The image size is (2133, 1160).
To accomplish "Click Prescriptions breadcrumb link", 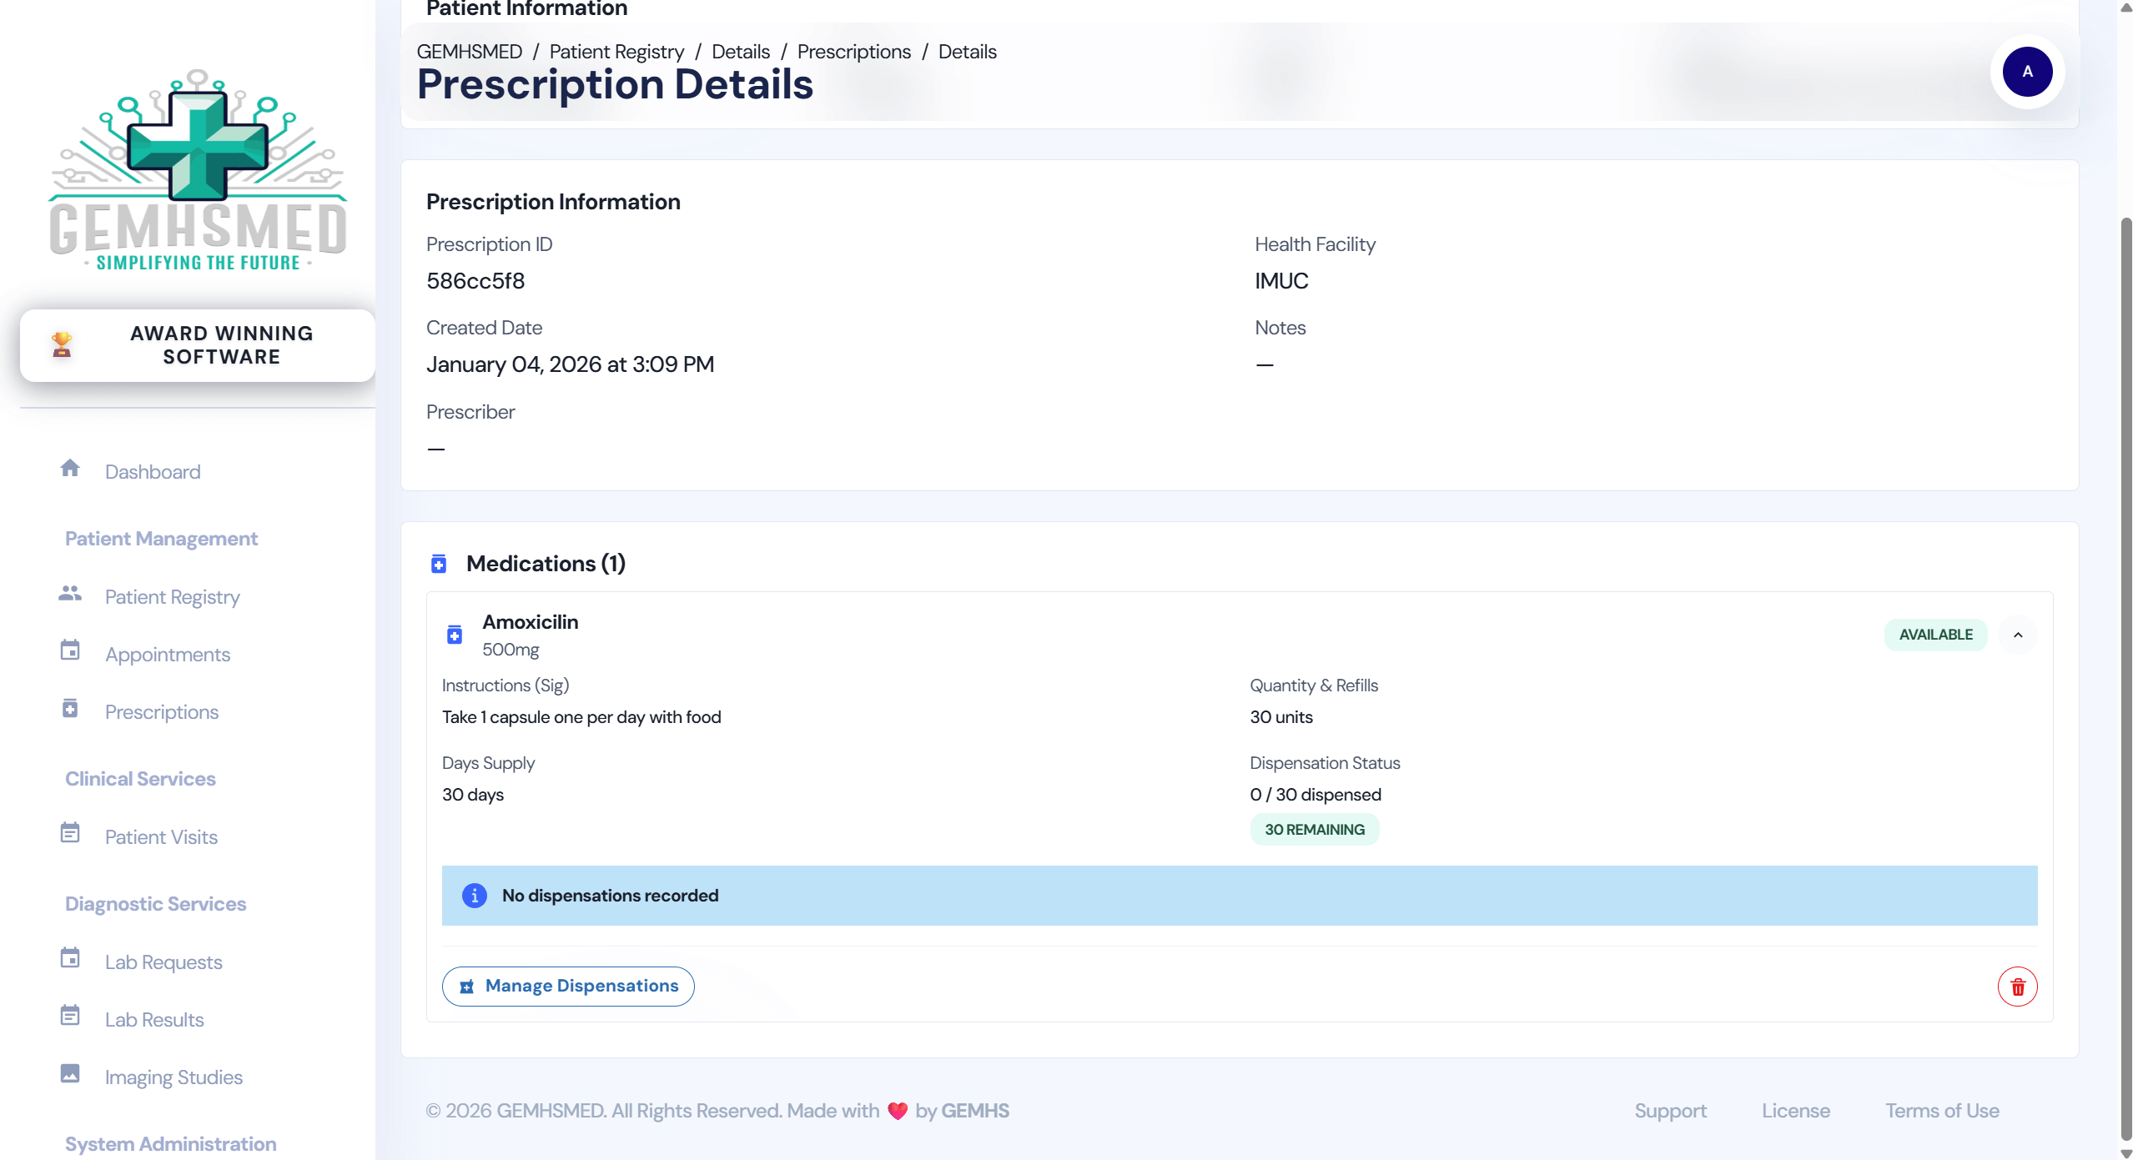I will (853, 52).
